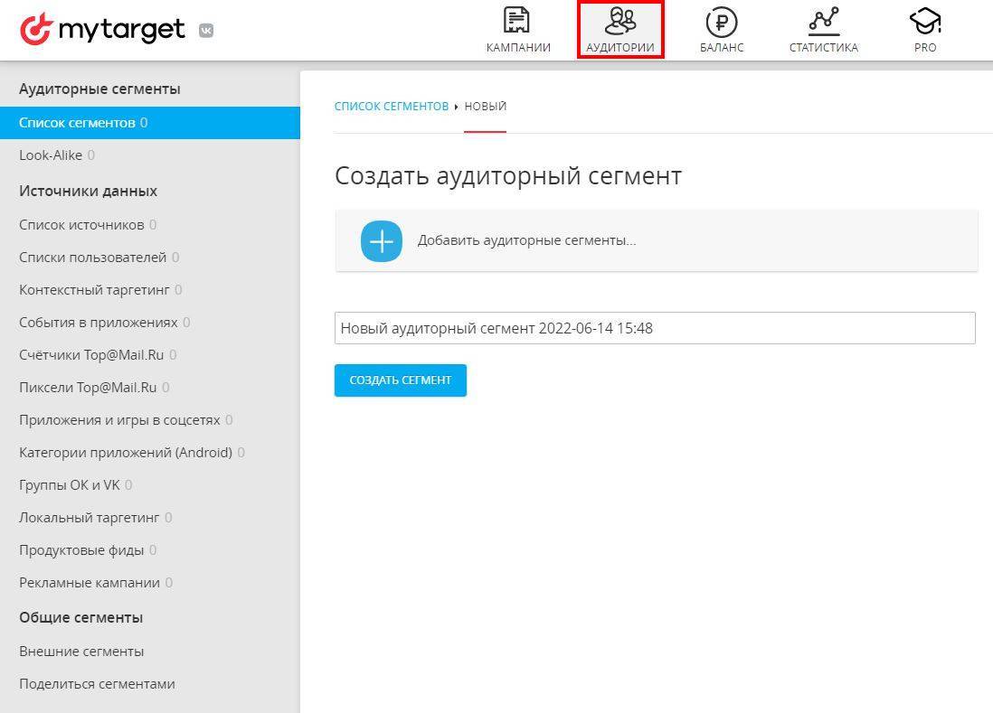
Task: Open the Статистика chart icon
Action: 823,21
